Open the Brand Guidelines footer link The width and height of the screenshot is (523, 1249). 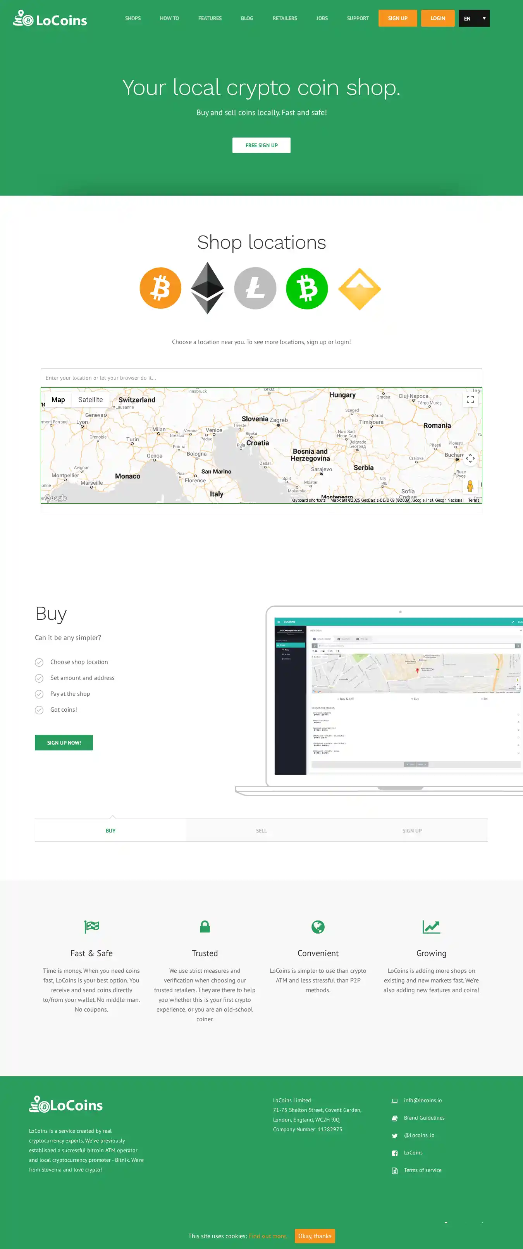pos(424,1118)
